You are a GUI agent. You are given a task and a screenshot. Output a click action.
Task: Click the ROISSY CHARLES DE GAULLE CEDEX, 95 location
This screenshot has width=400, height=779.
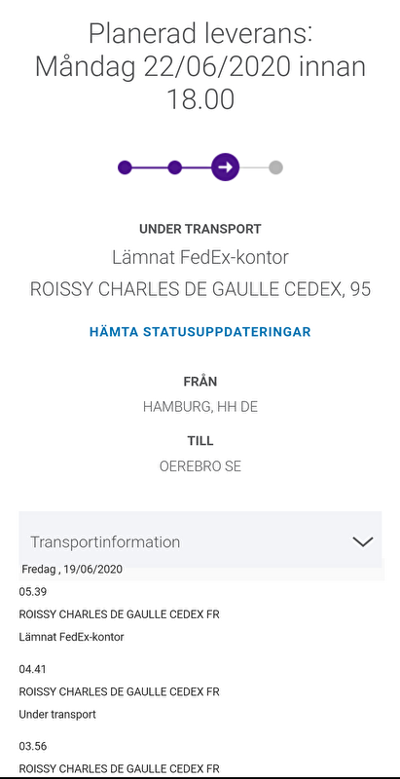click(x=200, y=289)
